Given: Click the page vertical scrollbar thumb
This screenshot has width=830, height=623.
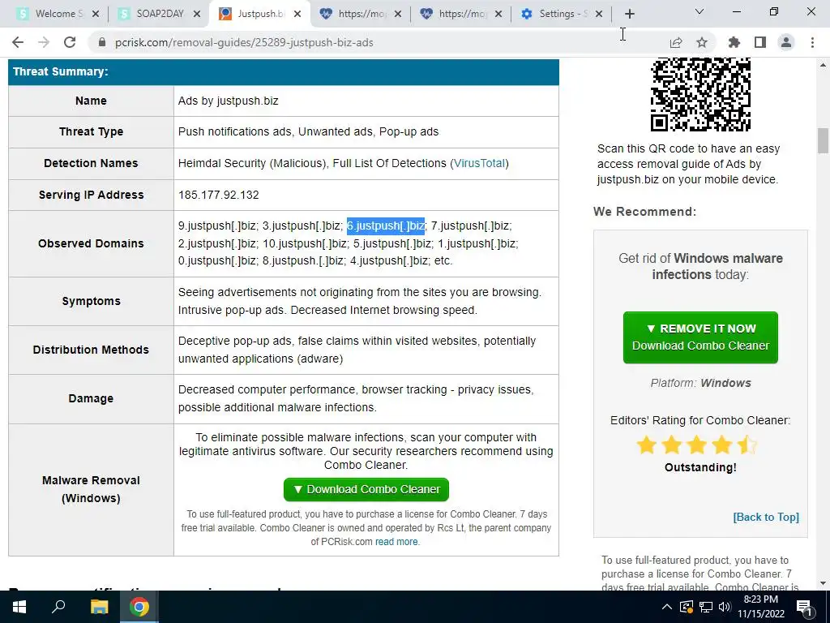Looking at the screenshot, I should click(x=824, y=140).
